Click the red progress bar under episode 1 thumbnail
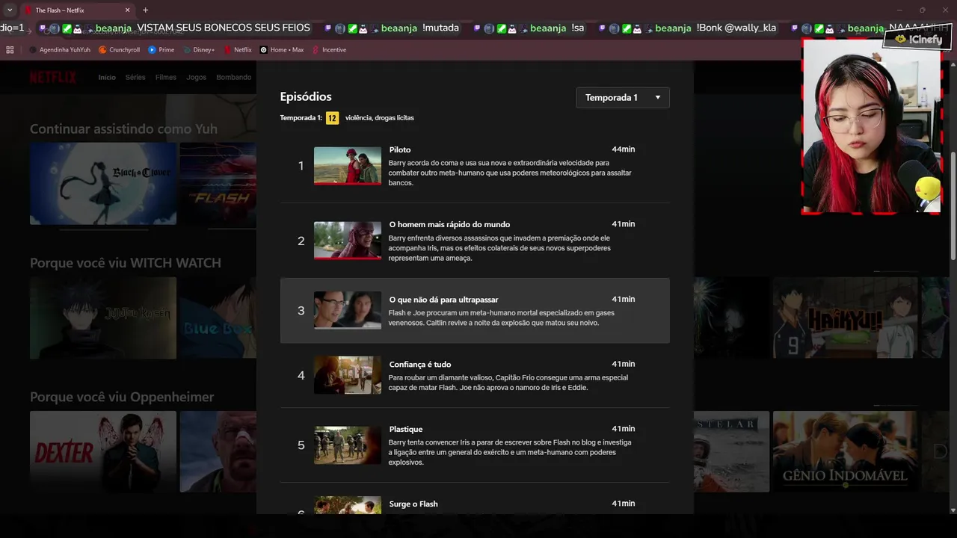Image resolution: width=957 pixels, height=538 pixels. (348, 184)
